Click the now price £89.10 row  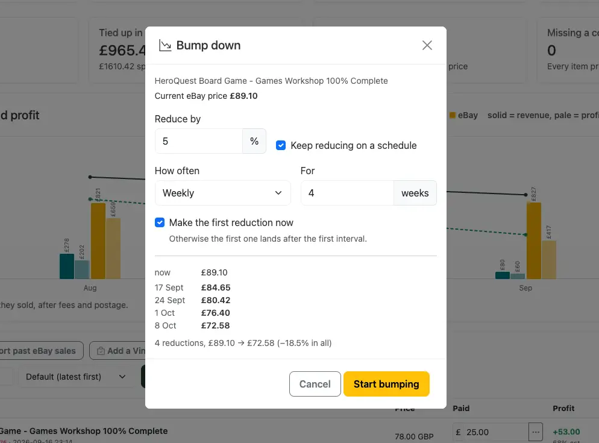(191, 272)
